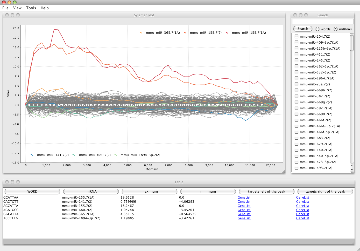Click the scroll up arrow in miRNA list

[x=352, y=165]
